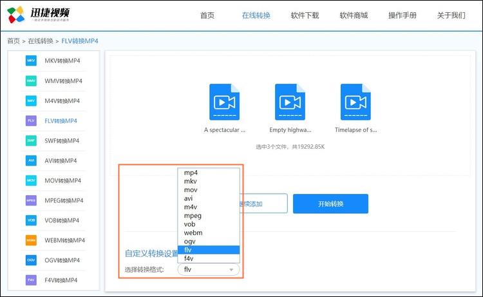Pick the highlighted flv list option
Screen dimensions: 483x297
[209, 250]
